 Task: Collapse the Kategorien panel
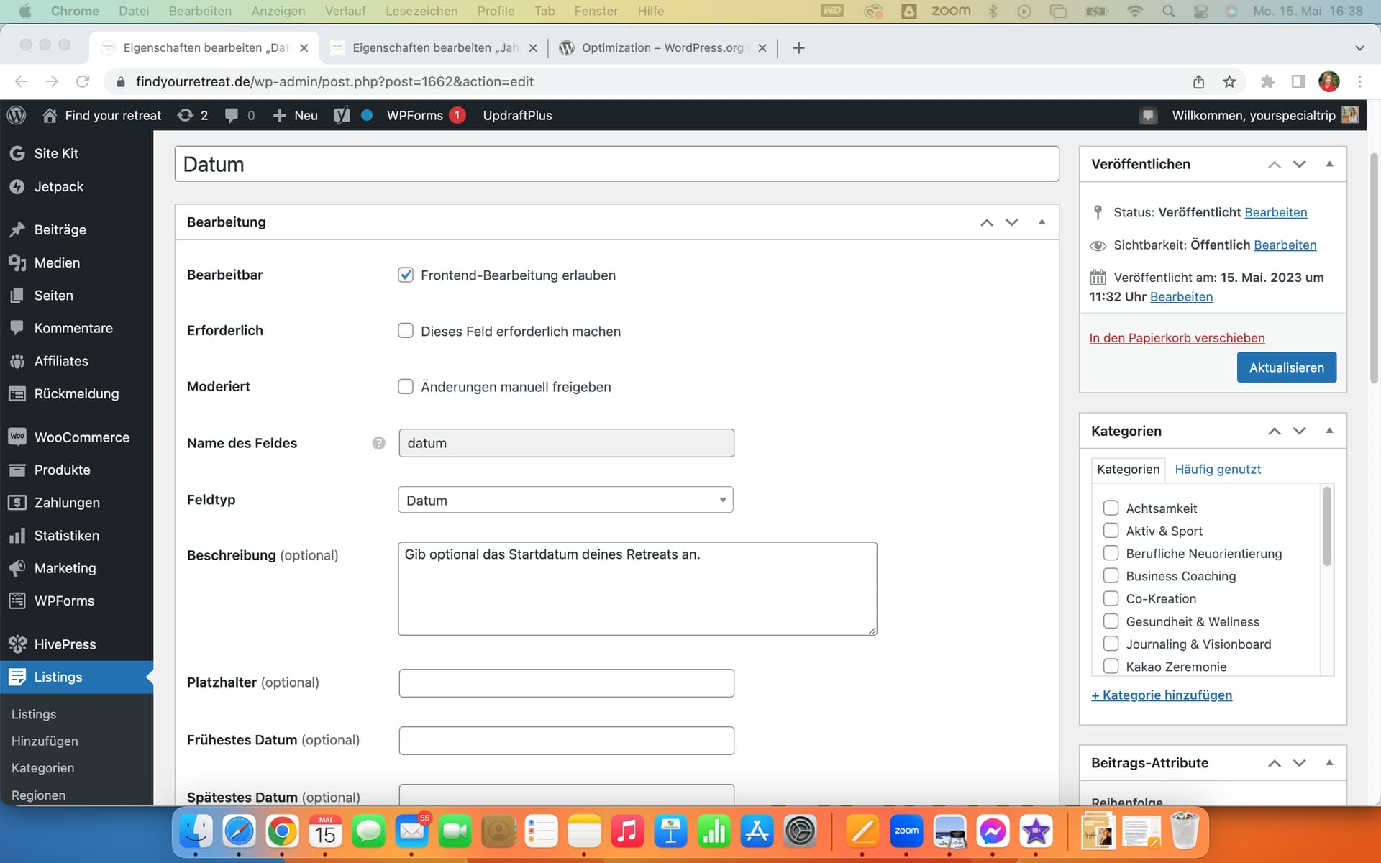[x=1329, y=431]
